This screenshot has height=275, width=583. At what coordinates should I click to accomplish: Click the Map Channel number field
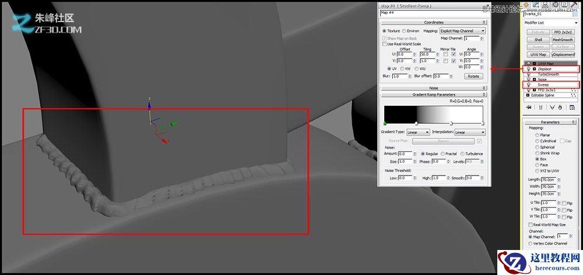coord(472,38)
